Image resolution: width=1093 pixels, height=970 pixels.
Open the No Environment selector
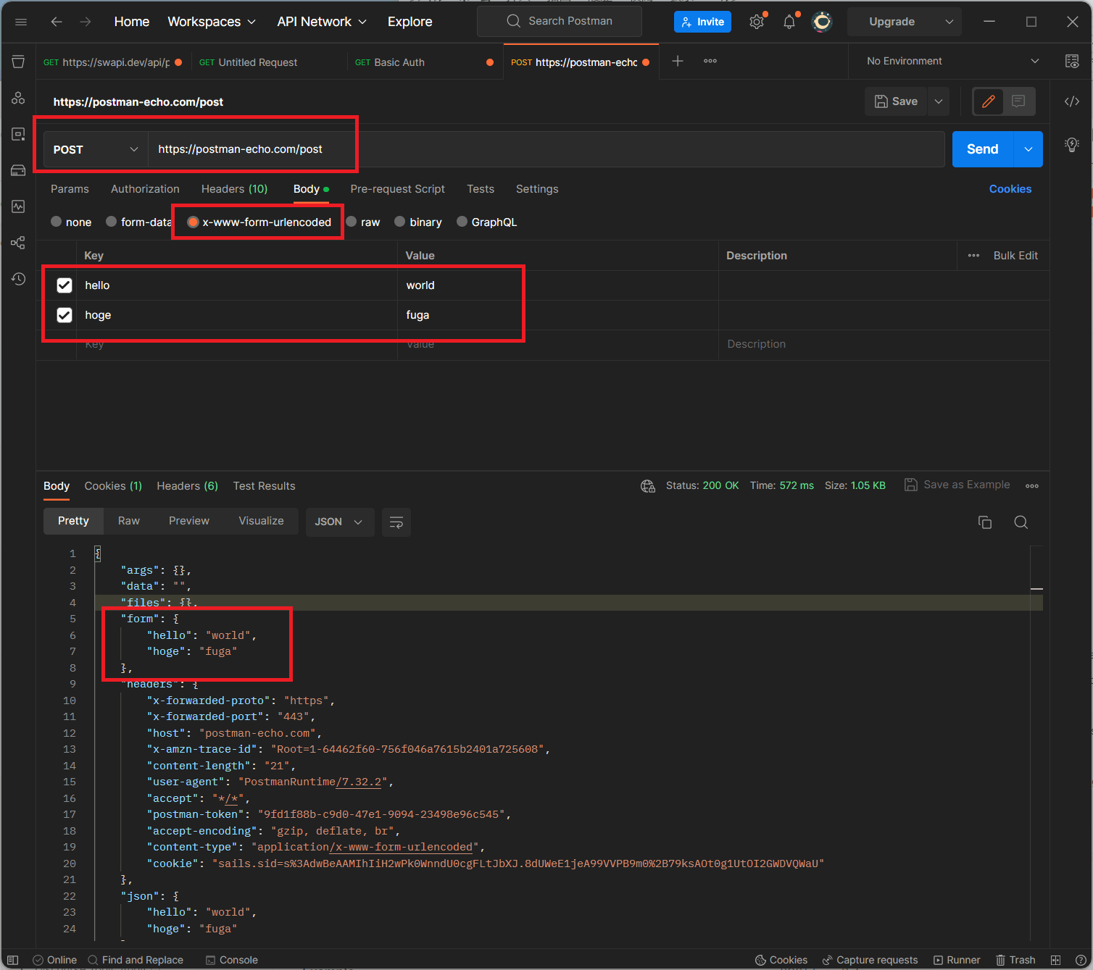tap(952, 61)
